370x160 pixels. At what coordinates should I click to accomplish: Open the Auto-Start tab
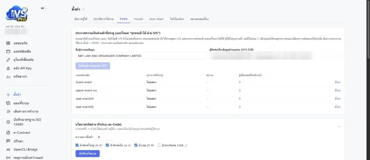pyautogui.click(x=156, y=19)
